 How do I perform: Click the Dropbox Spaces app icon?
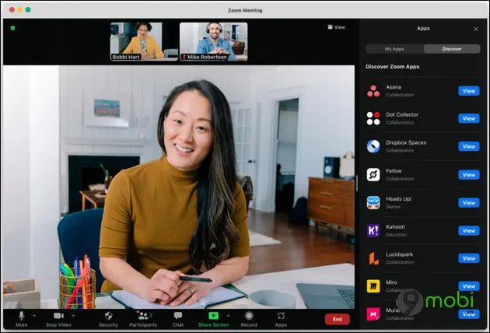pyautogui.click(x=373, y=146)
